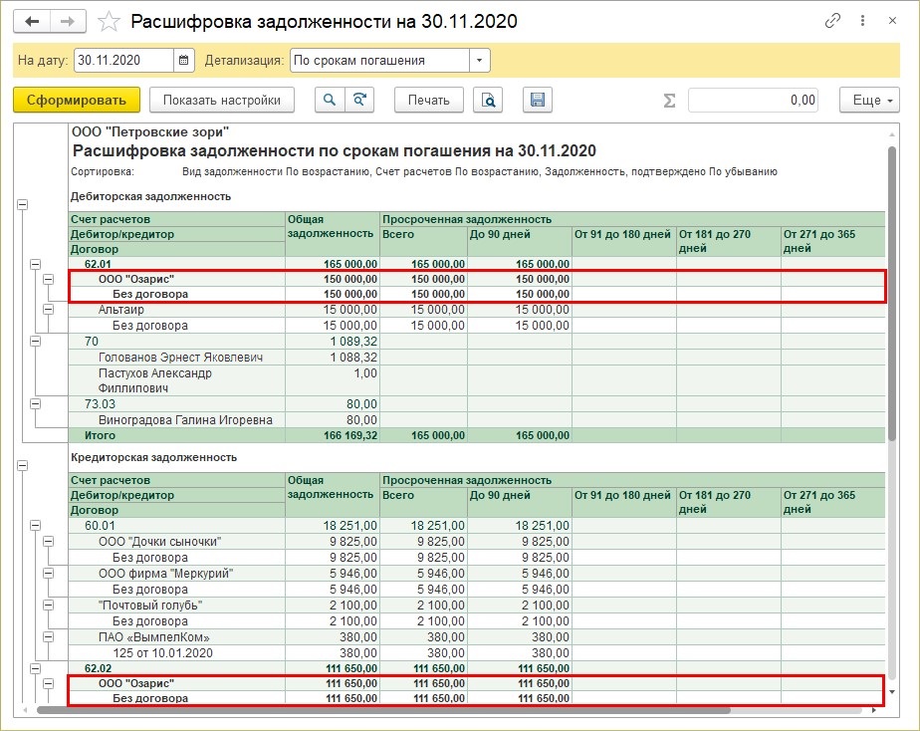The height and width of the screenshot is (731, 920).
Task: Click the На дату input field
Action: [123, 61]
